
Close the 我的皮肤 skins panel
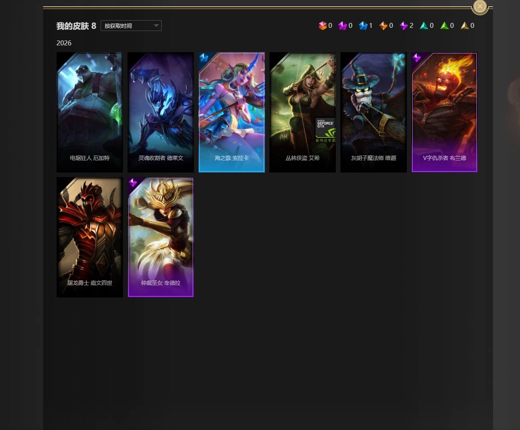tap(480, 6)
